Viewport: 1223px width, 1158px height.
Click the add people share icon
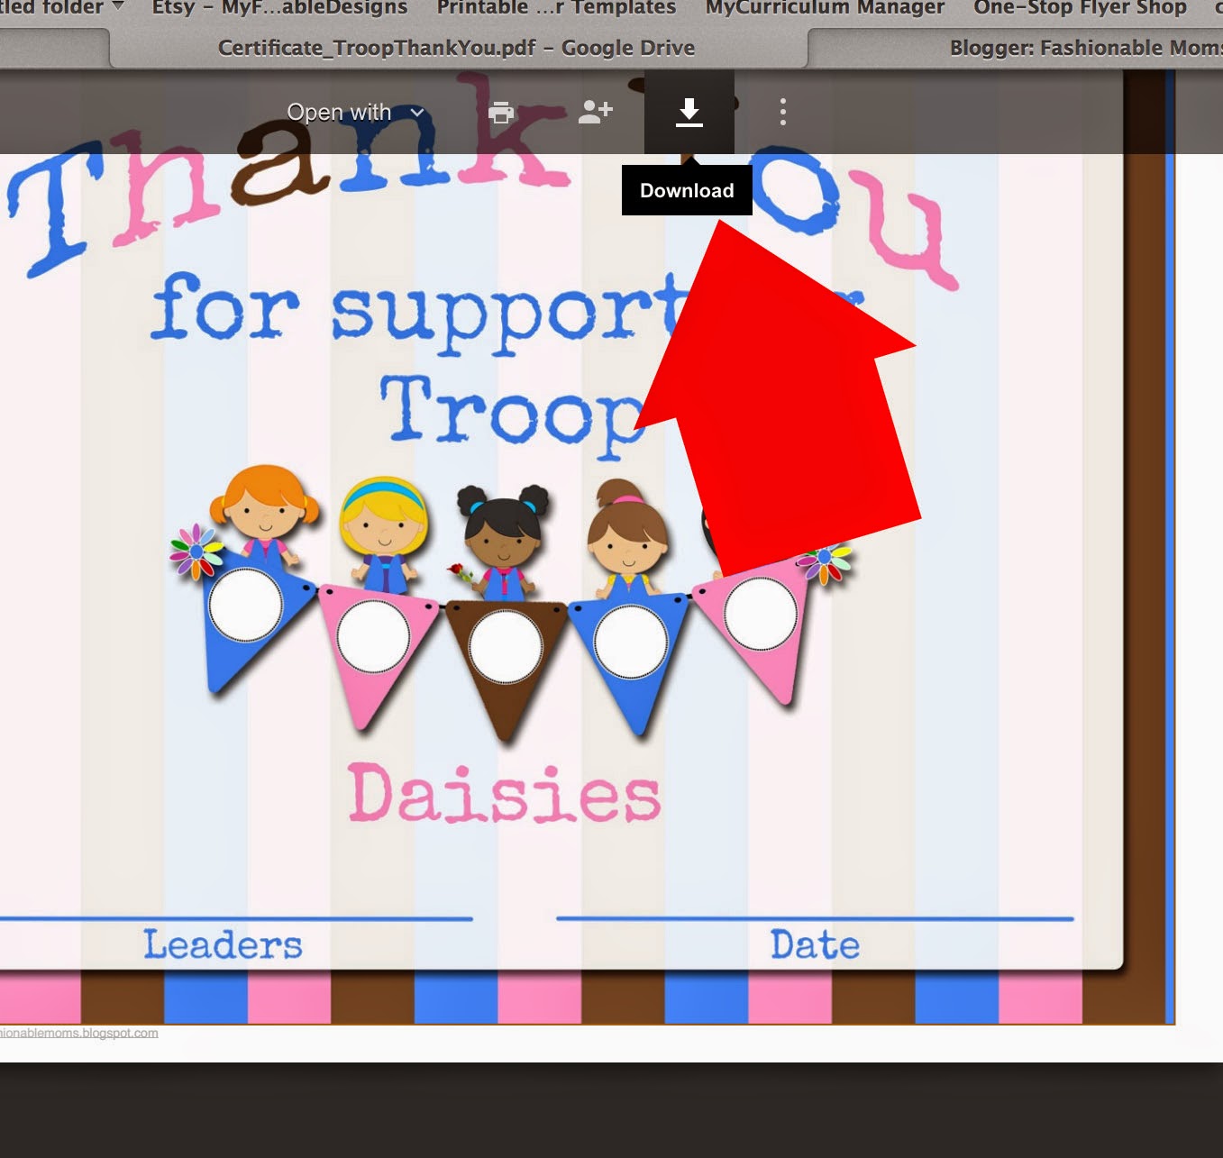[596, 112]
